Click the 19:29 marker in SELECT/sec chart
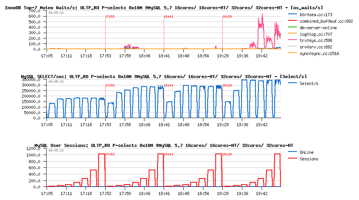Image resolution: width=359 pixels, height=200 pixels. pos(227,85)
